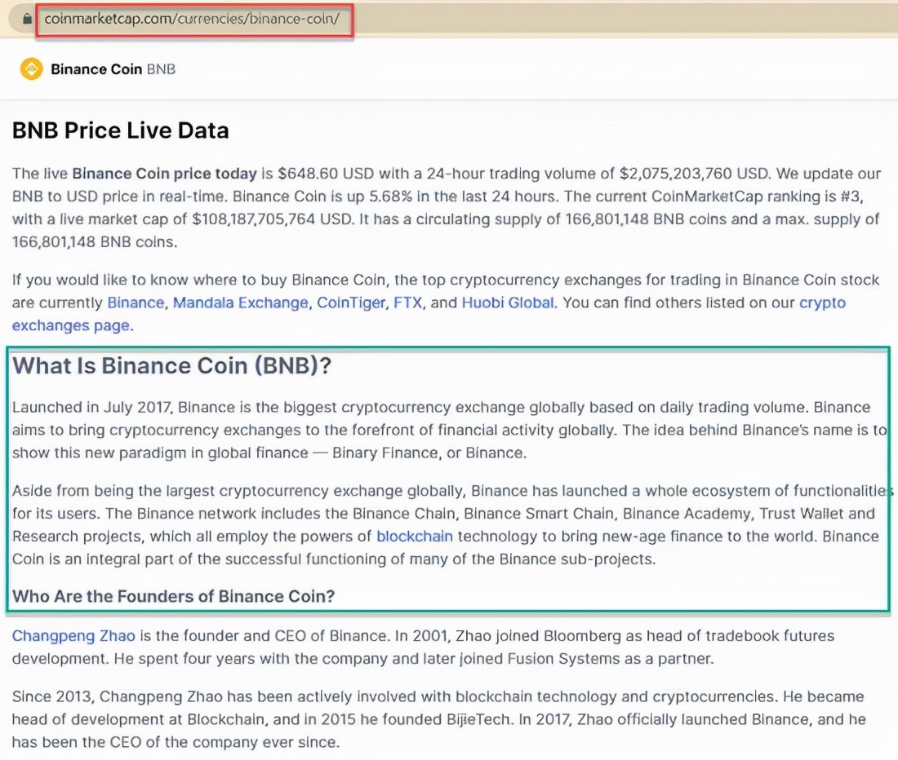The width and height of the screenshot is (898, 760).
Task: Open the Changpeng Zhao profile link
Action: [73, 636]
